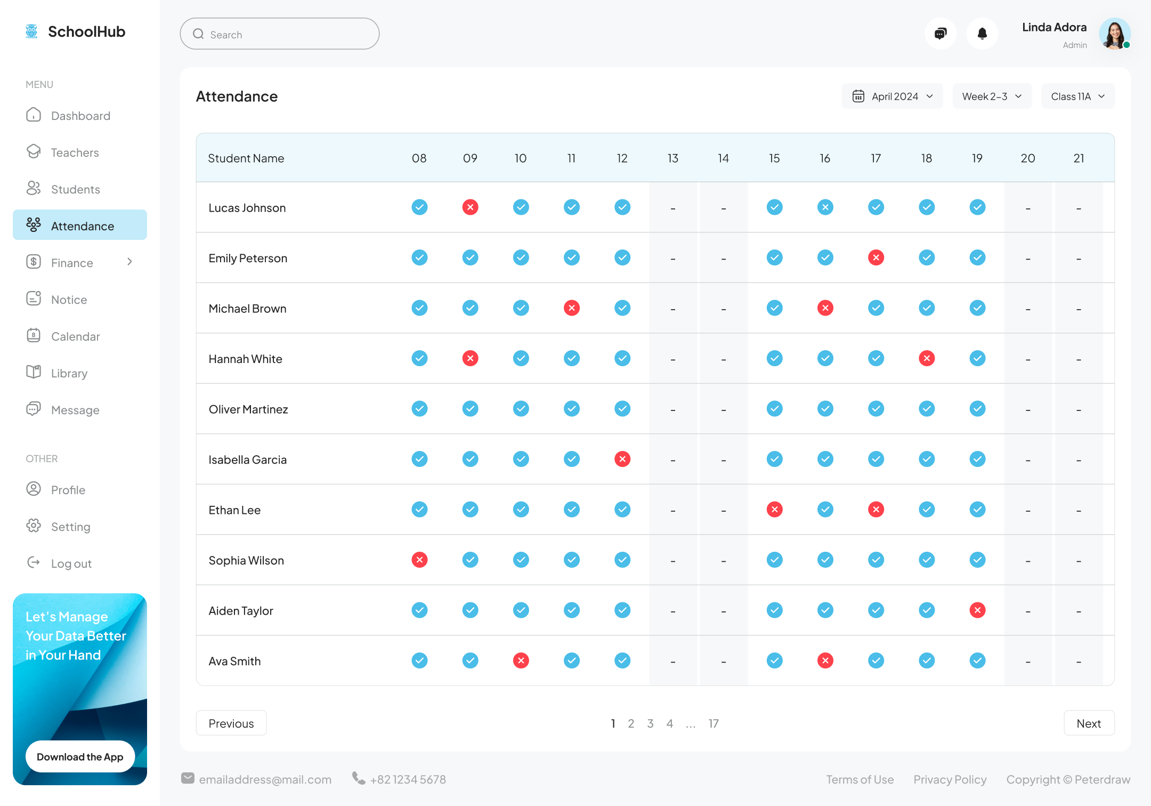
Task: Open the Calendar view
Action: click(75, 336)
